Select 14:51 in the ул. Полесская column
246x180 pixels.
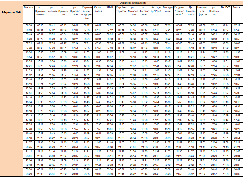(214, 97)
